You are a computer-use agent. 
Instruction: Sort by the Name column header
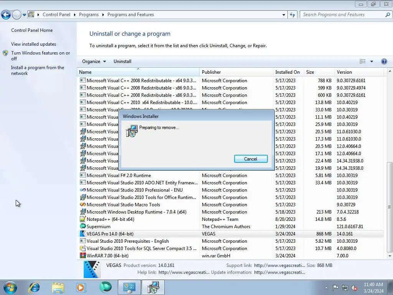click(138, 72)
